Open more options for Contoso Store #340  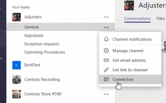coord(106,94)
